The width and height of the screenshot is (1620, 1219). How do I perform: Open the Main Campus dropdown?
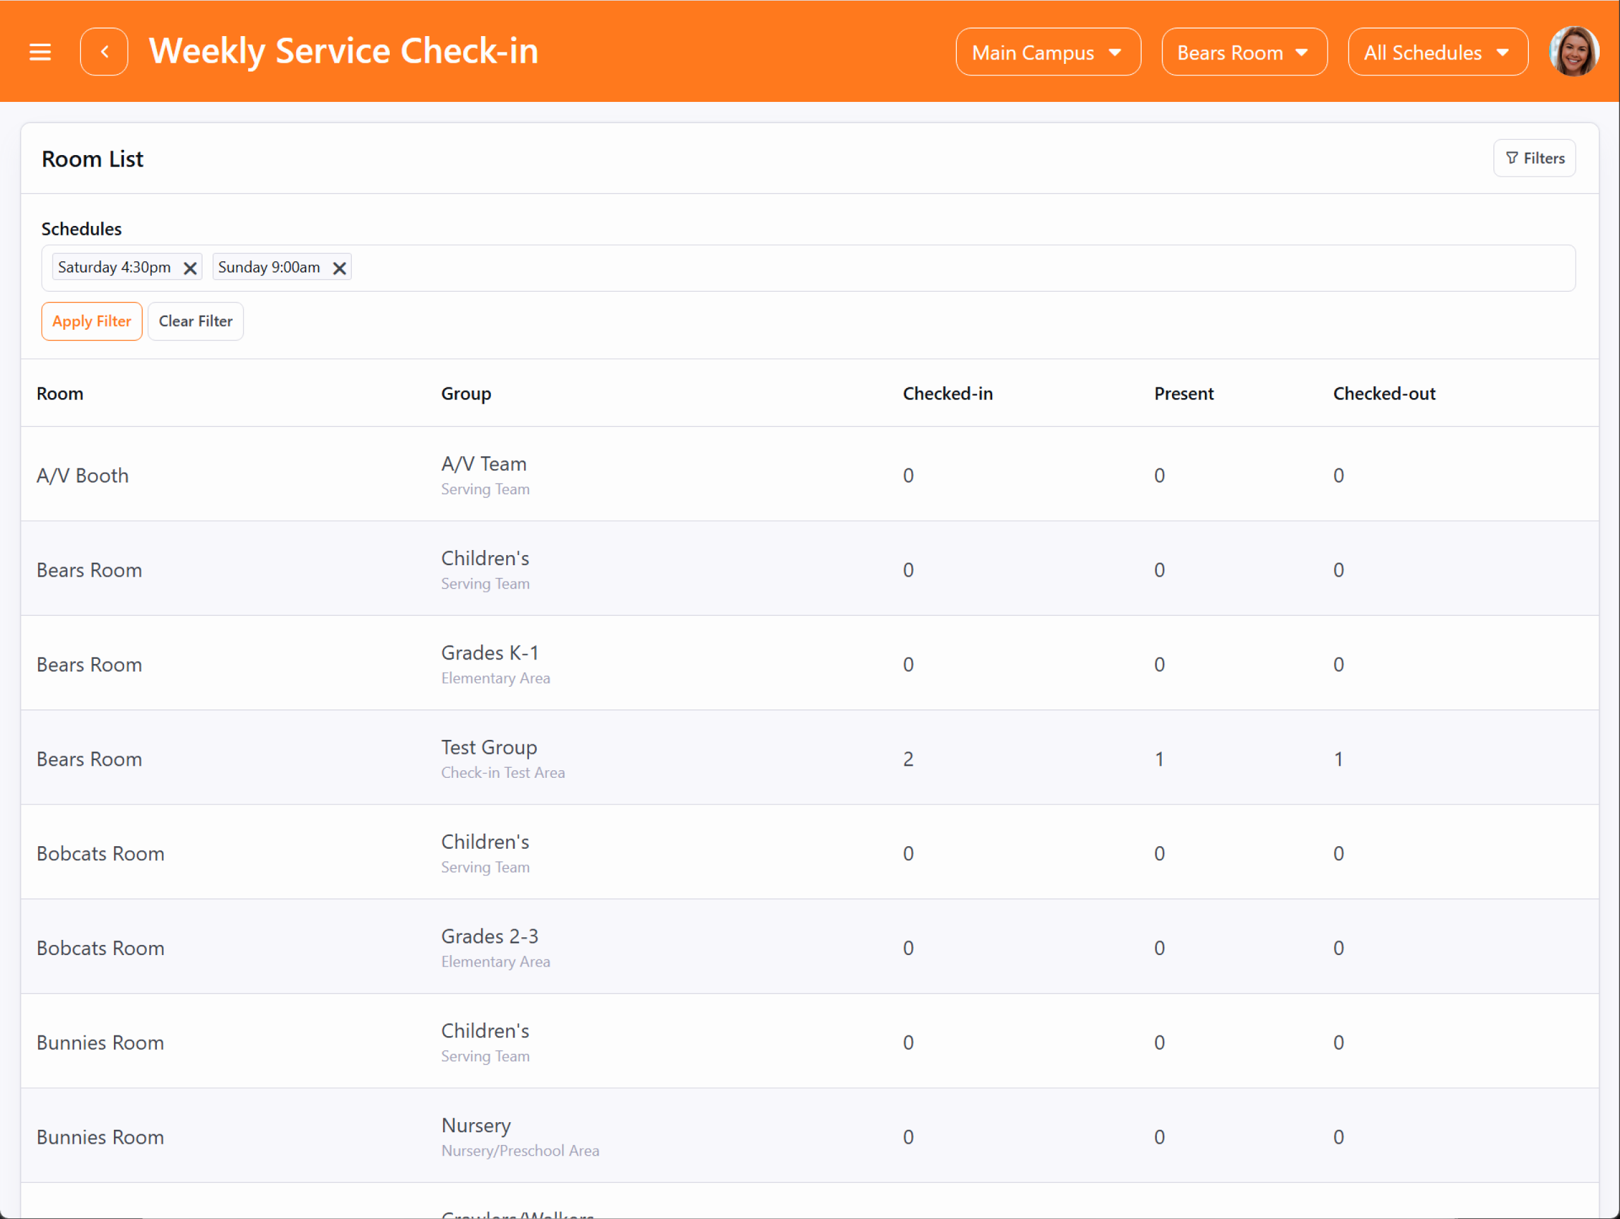[x=1047, y=52]
